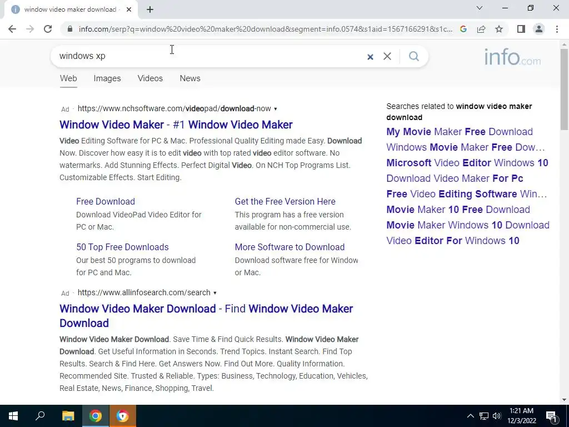The image size is (569, 427).
Task: Go back to the previous page
Action: point(12,29)
